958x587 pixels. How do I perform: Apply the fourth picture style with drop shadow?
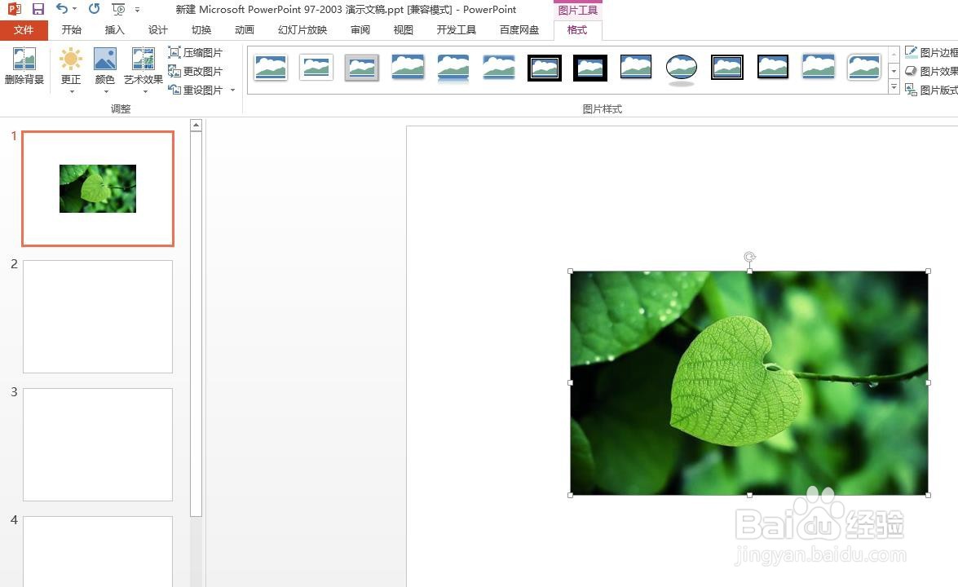click(x=408, y=67)
